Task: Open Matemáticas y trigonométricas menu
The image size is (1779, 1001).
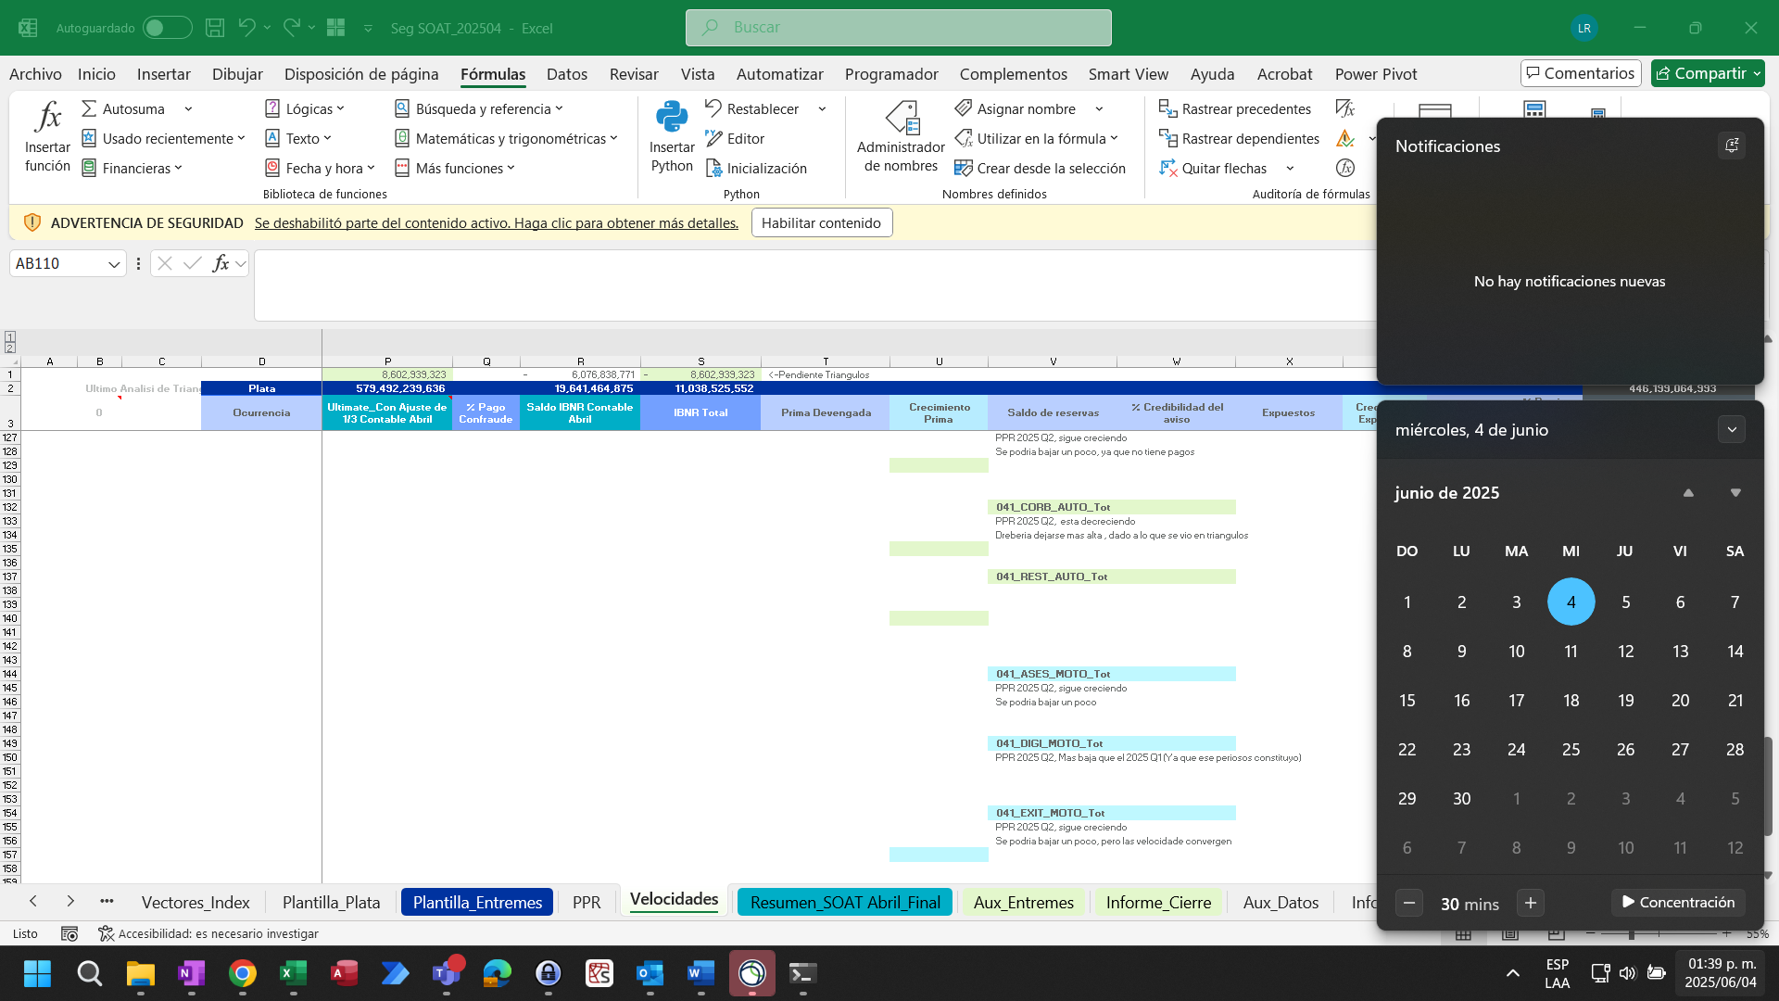Action: click(506, 139)
